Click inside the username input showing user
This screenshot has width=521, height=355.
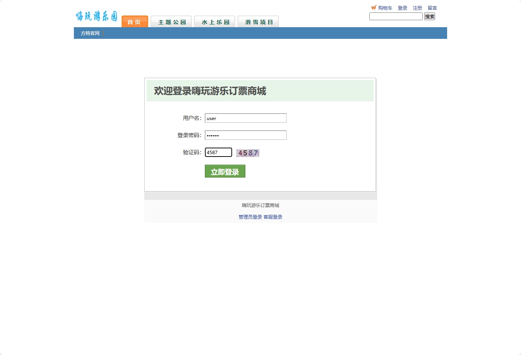(245, 118)
